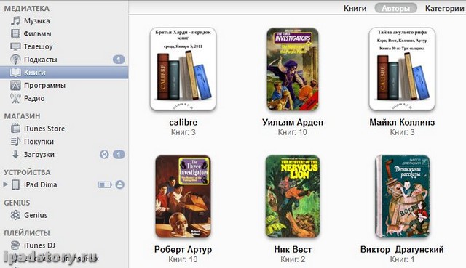466x268 pixels.
Task: Open the Genius atom icon
Action: point(15,215)
